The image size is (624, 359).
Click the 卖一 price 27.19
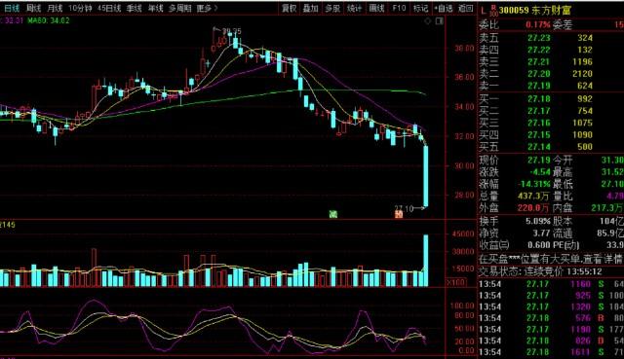(539, 86)
